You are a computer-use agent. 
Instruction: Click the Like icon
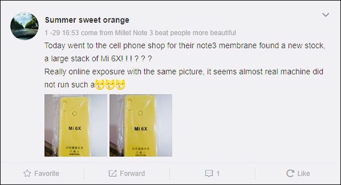290,173
